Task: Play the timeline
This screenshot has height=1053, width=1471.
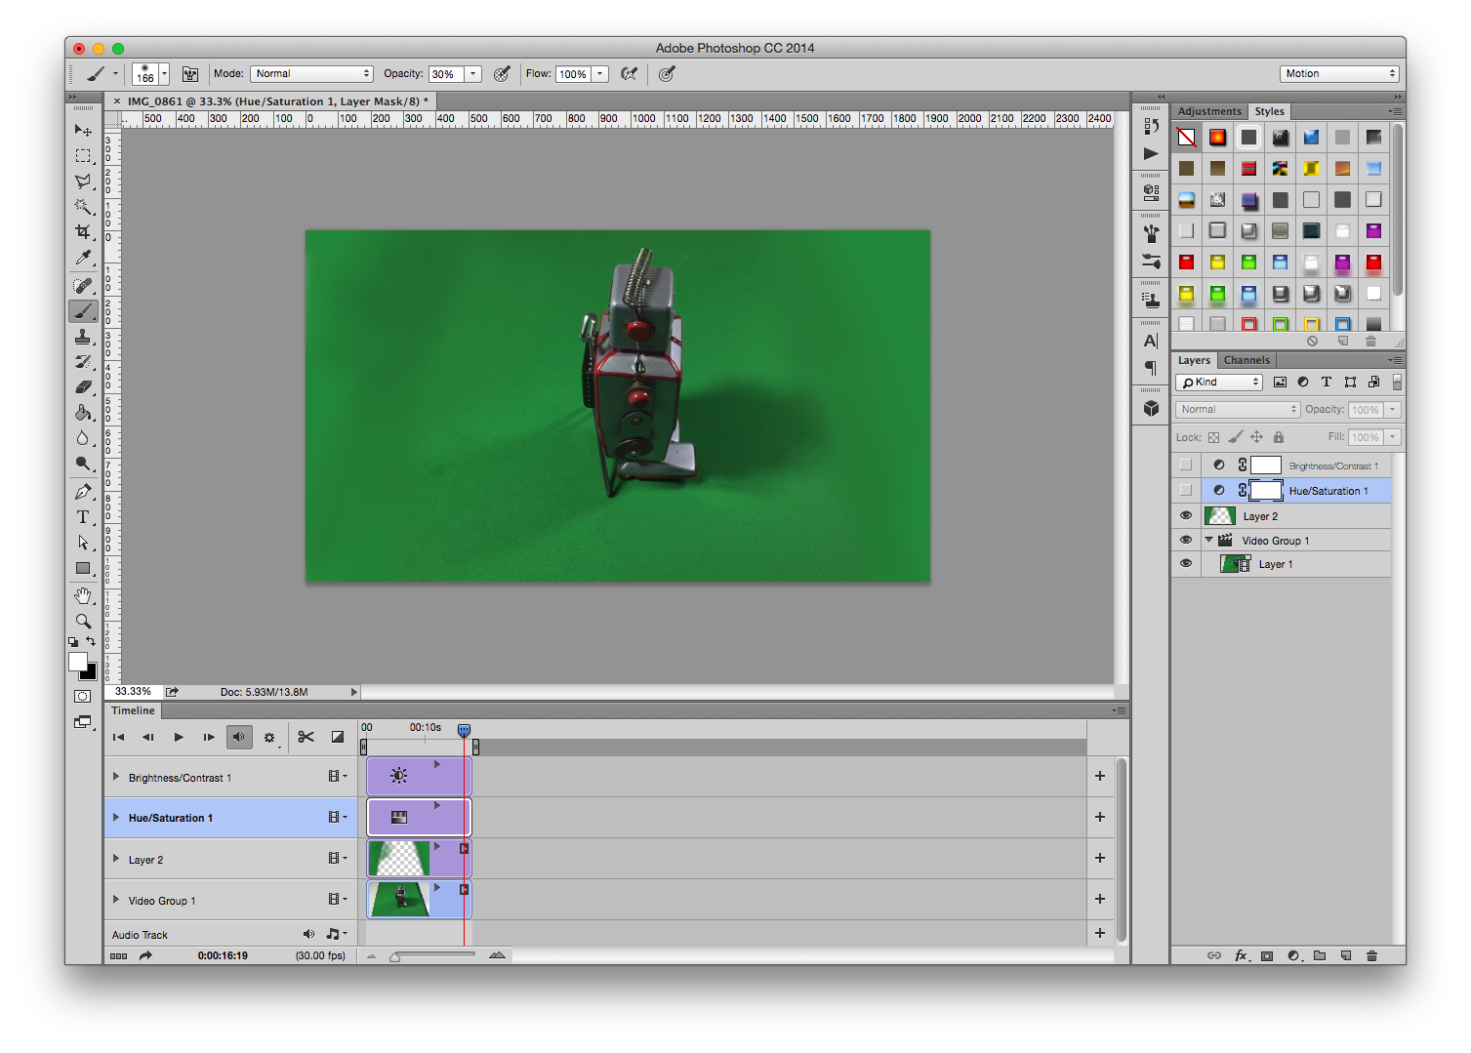Action: pos(179,737)
